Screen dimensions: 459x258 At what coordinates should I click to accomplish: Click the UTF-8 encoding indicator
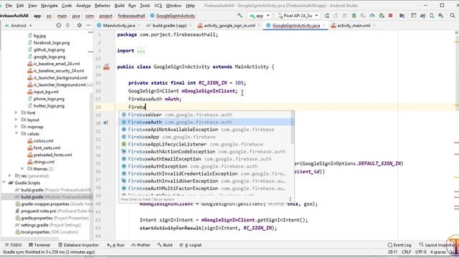tap(420, 252)
